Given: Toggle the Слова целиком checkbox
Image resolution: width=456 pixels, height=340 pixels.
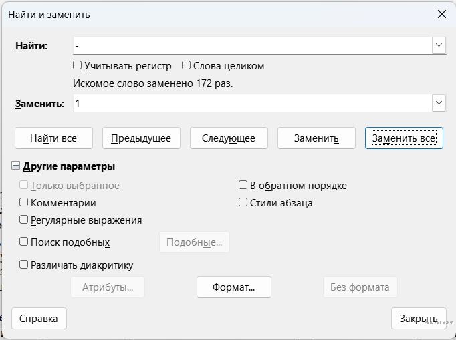Looking at the screenshot, I should point(187,66).
